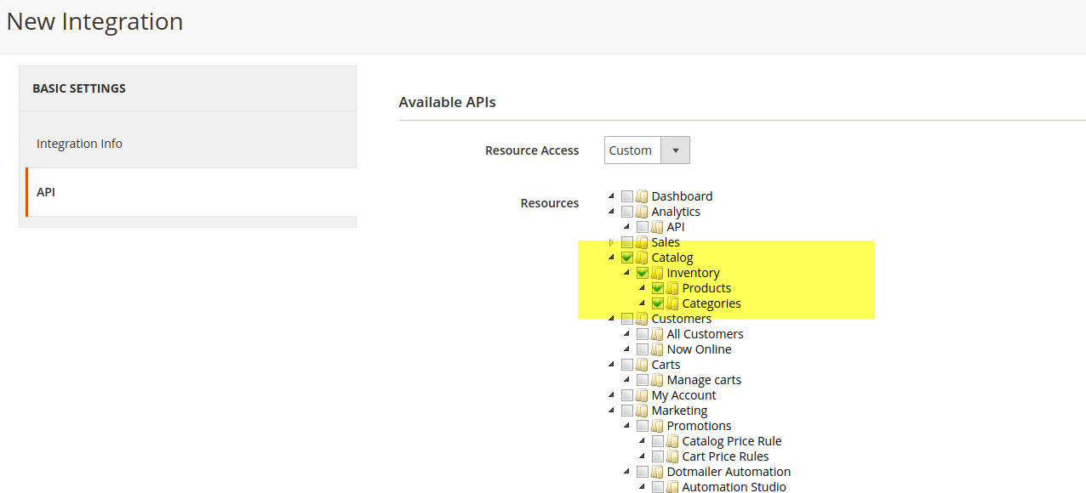Open the Resource Access dropdown

pos(676,150)
